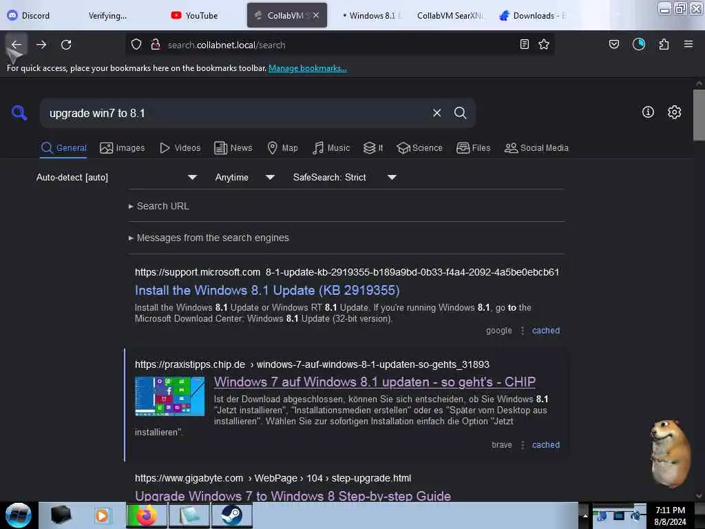This screenshot has width=705, height=529.
Task: View site security padlock info
Action: [x=156, y=45]
